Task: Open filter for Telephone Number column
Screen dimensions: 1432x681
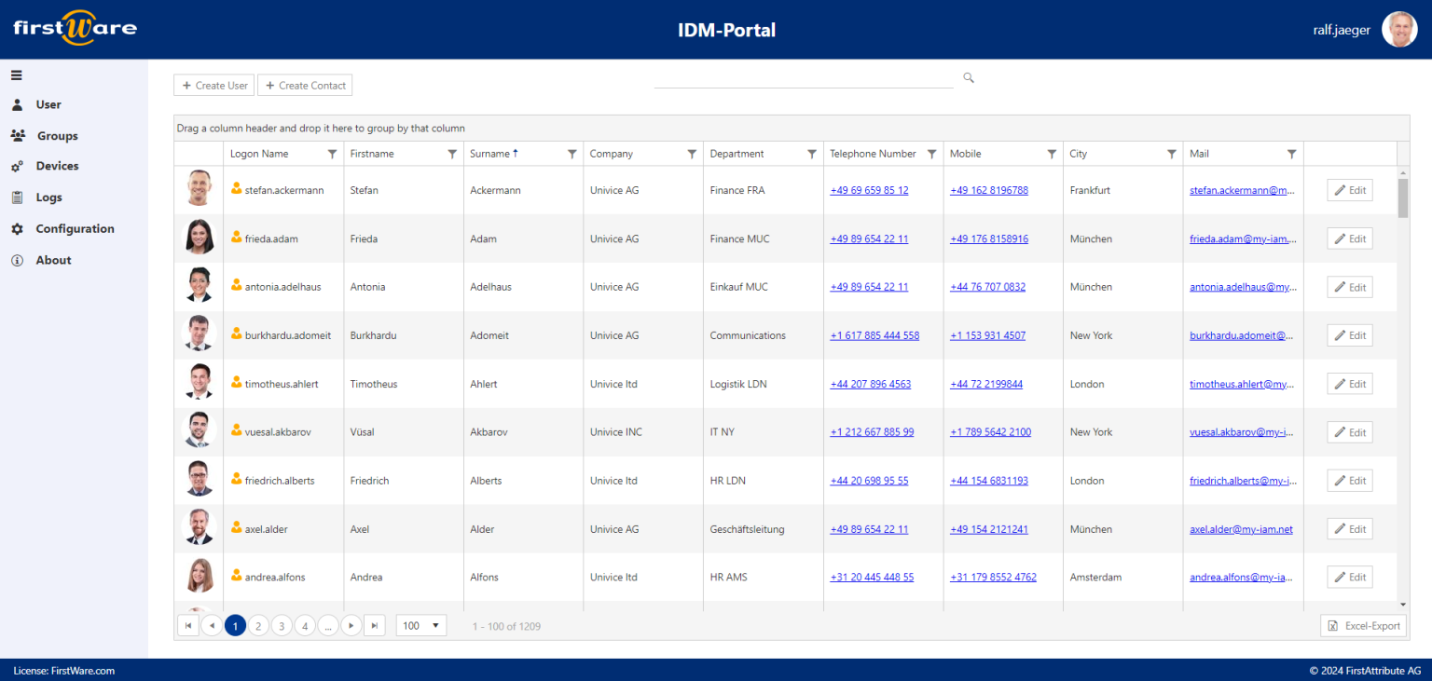Action: [x=931, y=154]
